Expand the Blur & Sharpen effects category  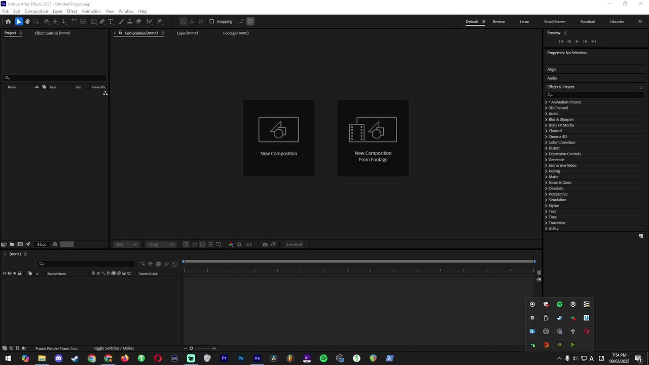click(546, 120)
